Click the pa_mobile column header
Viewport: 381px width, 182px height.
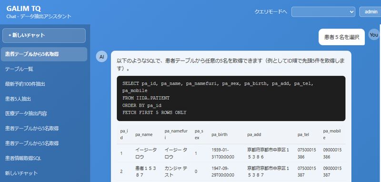[332, 134]
